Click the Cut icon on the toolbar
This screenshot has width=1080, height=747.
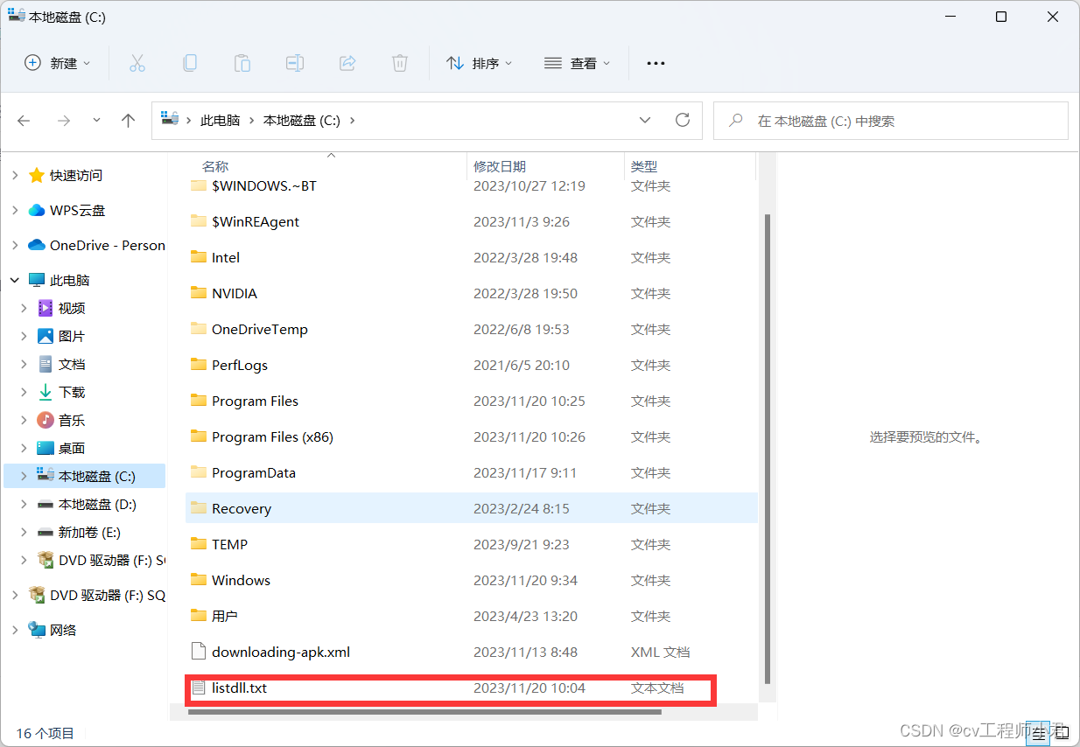[137, 63]
